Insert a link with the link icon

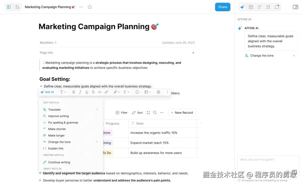(x=106, y=92)
